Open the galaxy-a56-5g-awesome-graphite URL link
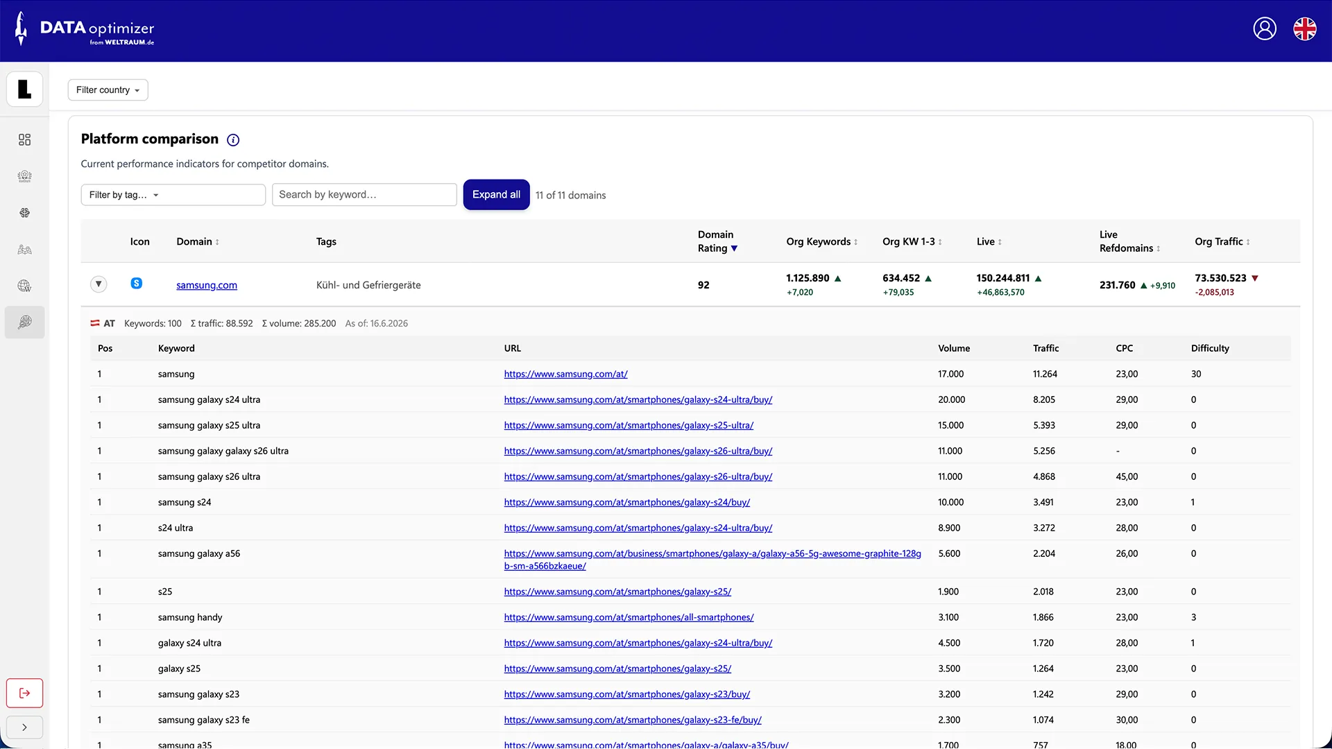1332x749 pixels. pos(712,560)
